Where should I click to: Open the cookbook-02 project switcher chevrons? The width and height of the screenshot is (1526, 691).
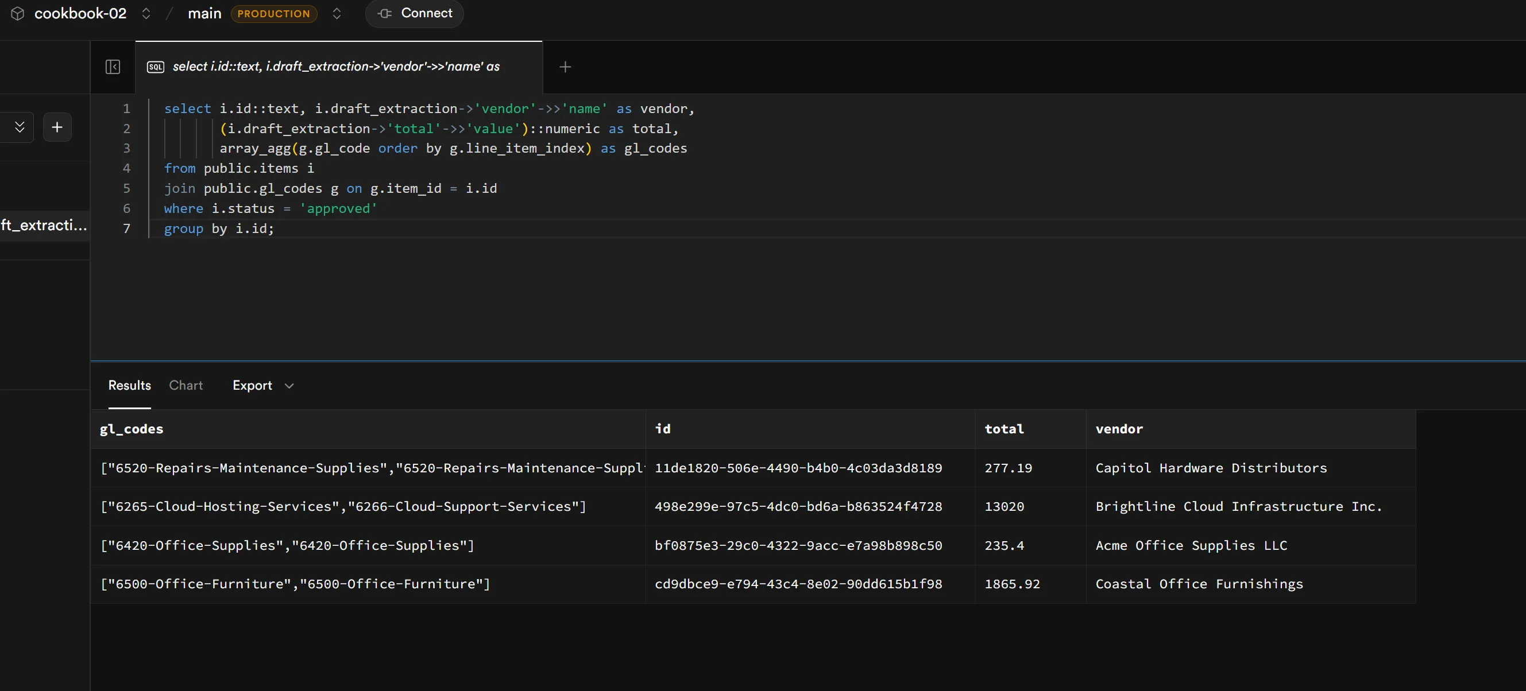[x=146, y=13]
